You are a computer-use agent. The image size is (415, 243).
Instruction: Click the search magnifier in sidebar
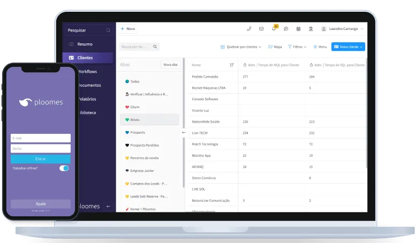(108, 31)
